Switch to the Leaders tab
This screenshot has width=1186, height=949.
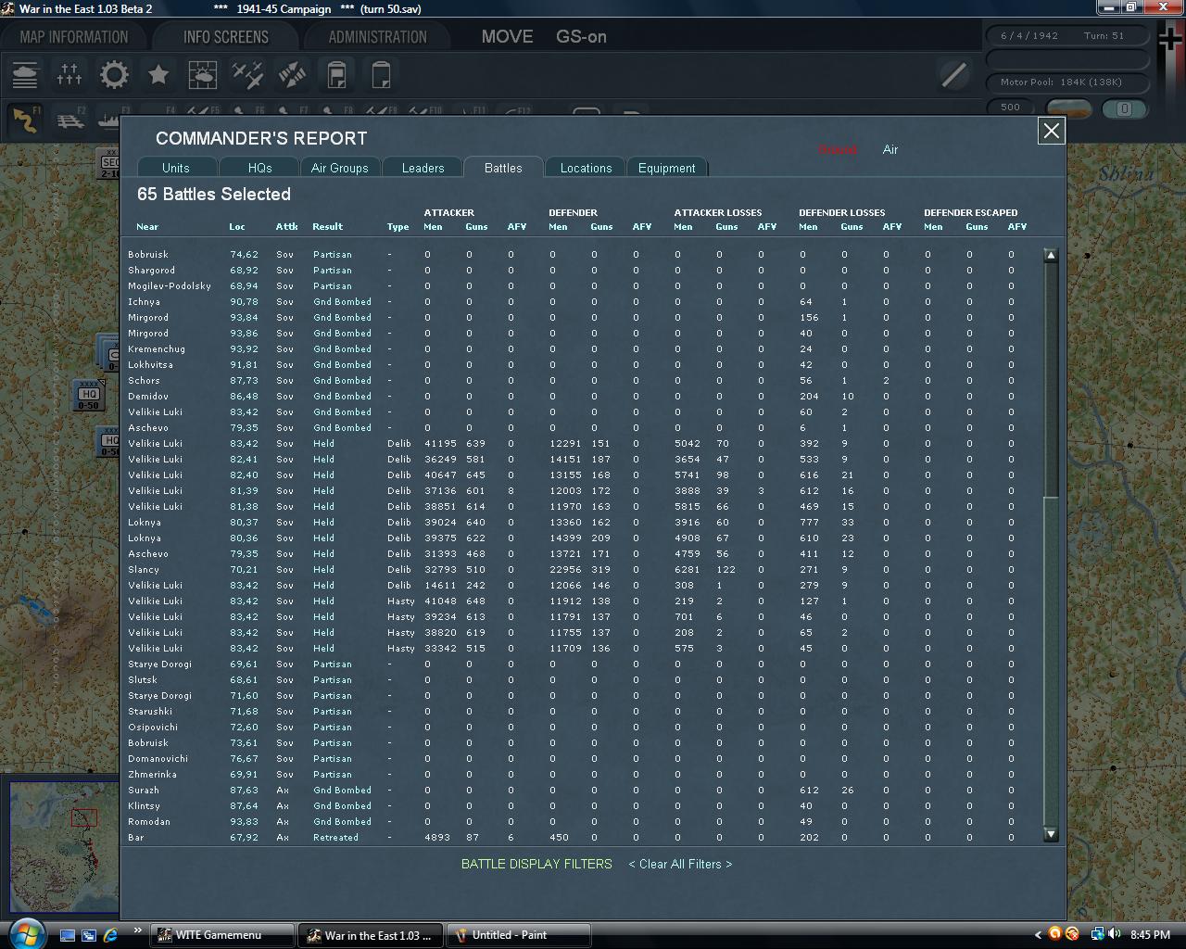[x=423, y=168]
